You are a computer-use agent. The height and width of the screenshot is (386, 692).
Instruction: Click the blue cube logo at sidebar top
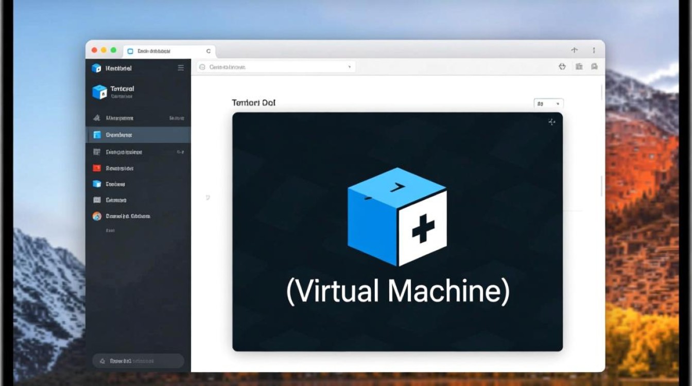96,68
